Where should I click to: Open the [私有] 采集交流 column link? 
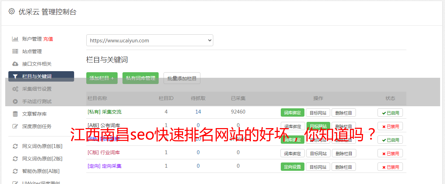coord(105,112)
